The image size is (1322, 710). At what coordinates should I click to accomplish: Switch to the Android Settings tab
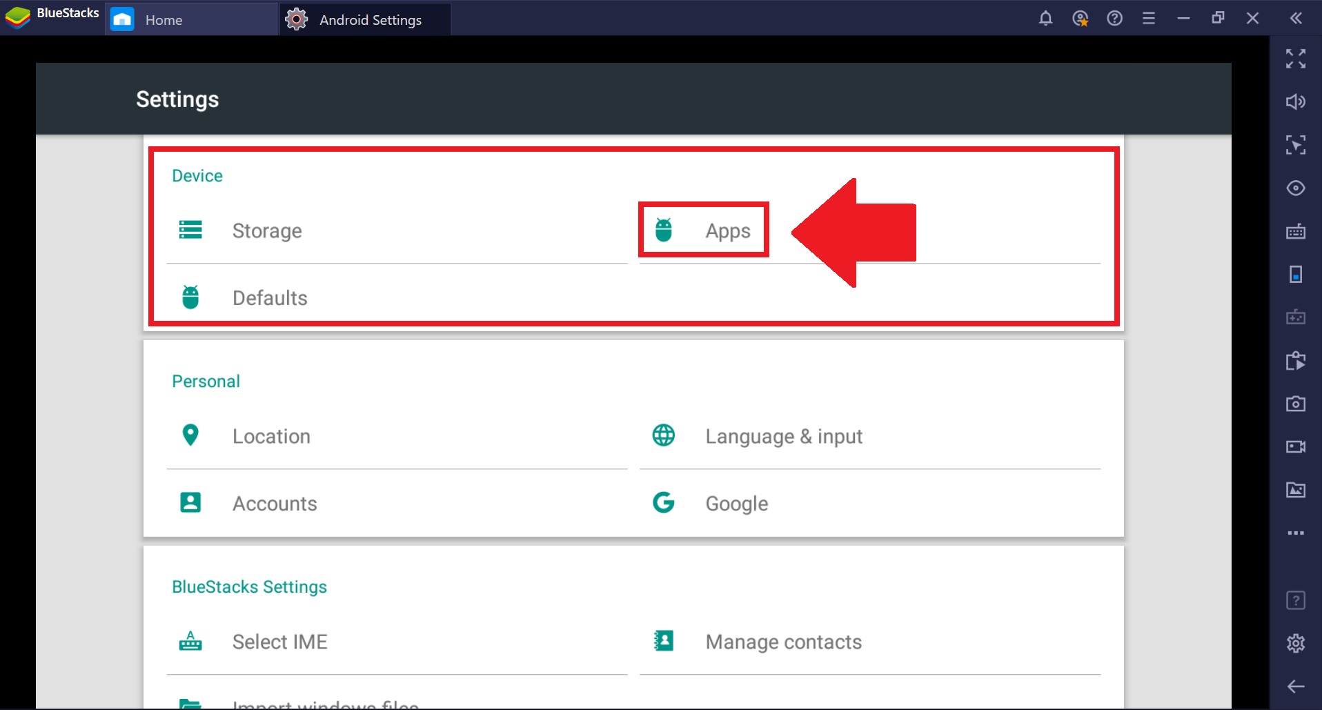[366, 19]
